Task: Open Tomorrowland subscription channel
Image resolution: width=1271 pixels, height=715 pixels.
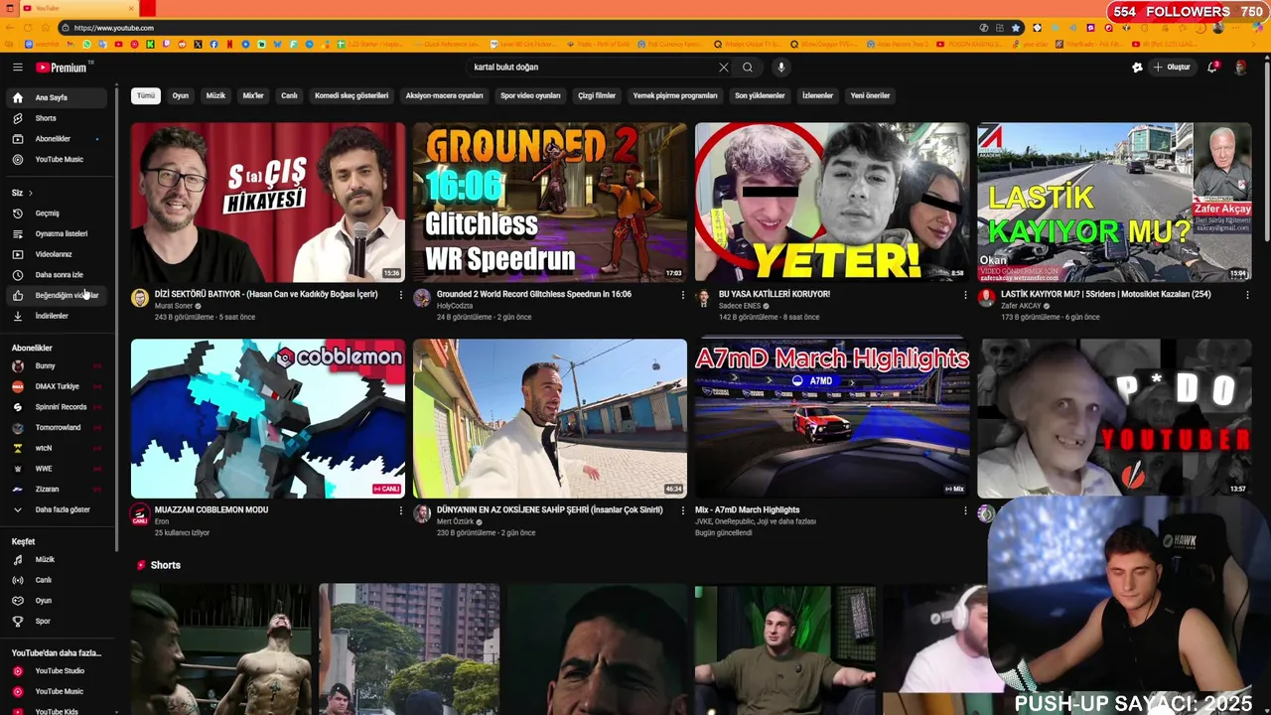Action: [58, 428]
